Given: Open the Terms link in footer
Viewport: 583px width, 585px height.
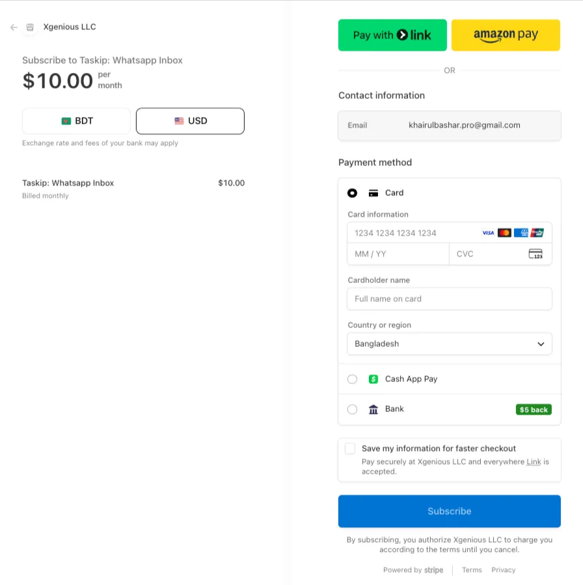Looking at the screenshot, I should pos(472,569).
